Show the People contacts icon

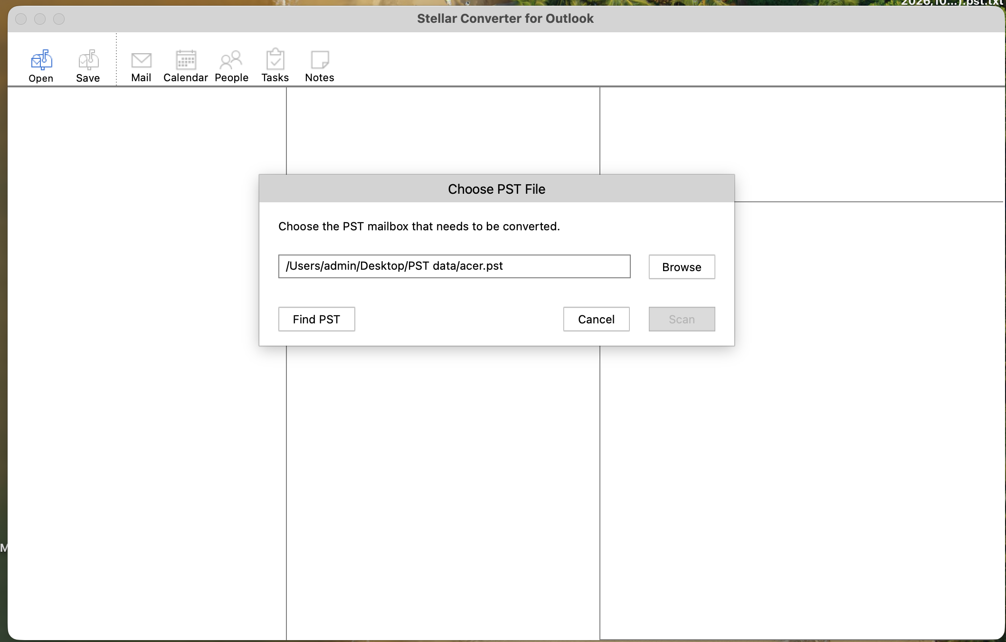tap(231, 60)
